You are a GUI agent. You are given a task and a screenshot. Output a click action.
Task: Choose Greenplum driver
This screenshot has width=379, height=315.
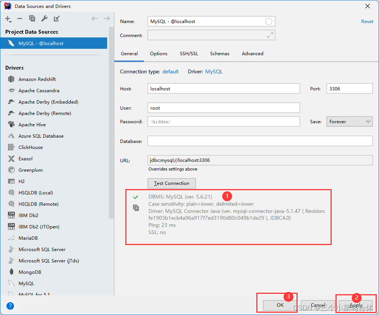click(30, 170)
